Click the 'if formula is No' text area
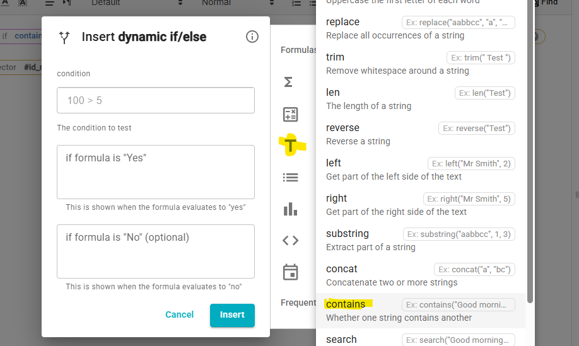 point(156,251)
